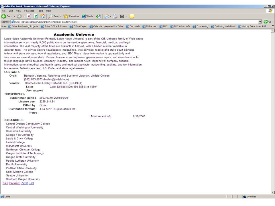Click the 1.64 per FTE distribution formula
275x206 pixels.
tap(58, 109)
